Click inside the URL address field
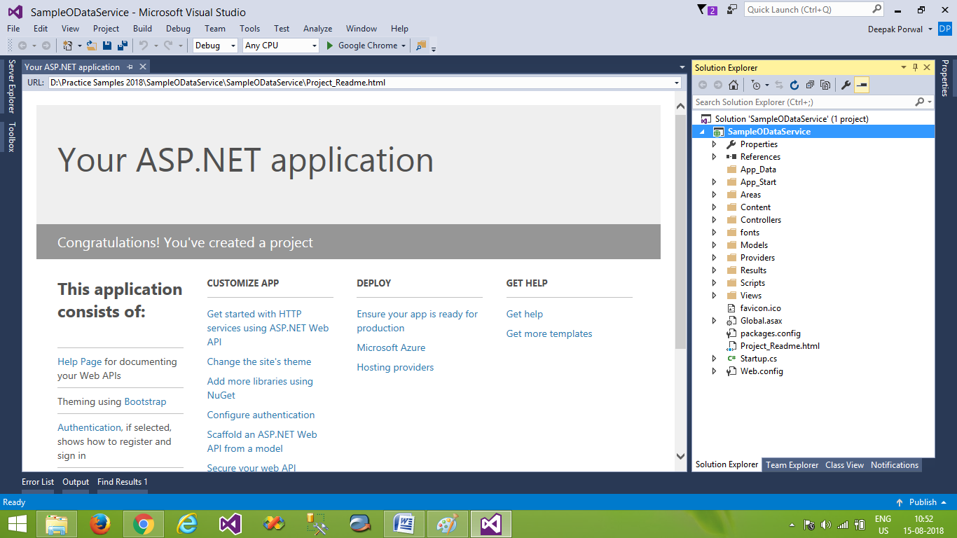957x538 pixels. [350, 82]
